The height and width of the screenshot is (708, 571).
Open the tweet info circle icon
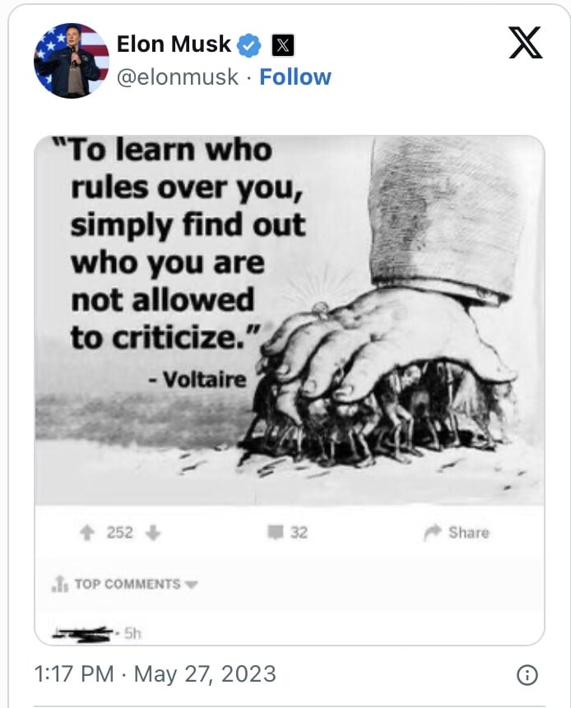click(527, 675)
